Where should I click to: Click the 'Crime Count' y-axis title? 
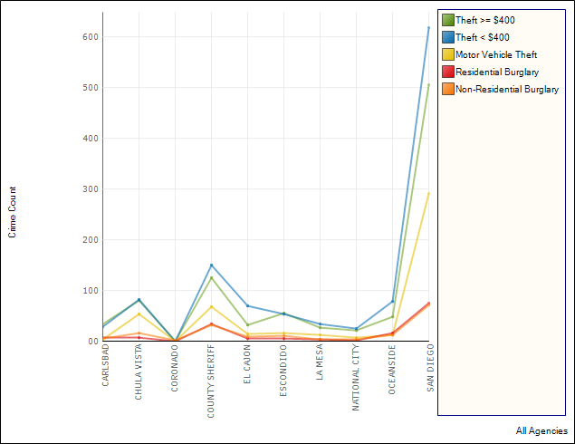[x=13, y=212]
